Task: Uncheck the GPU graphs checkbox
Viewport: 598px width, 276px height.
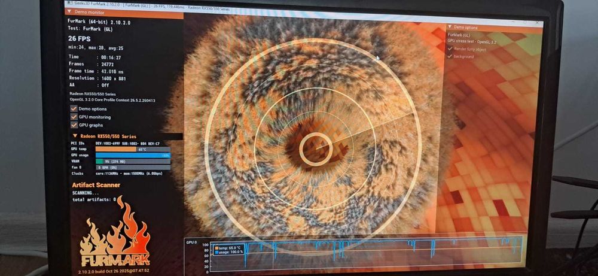Action: [74, 125]
